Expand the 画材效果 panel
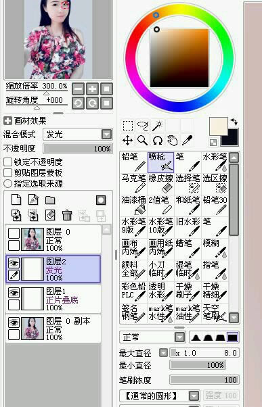262x407 pixels. (x=8, y=121)
